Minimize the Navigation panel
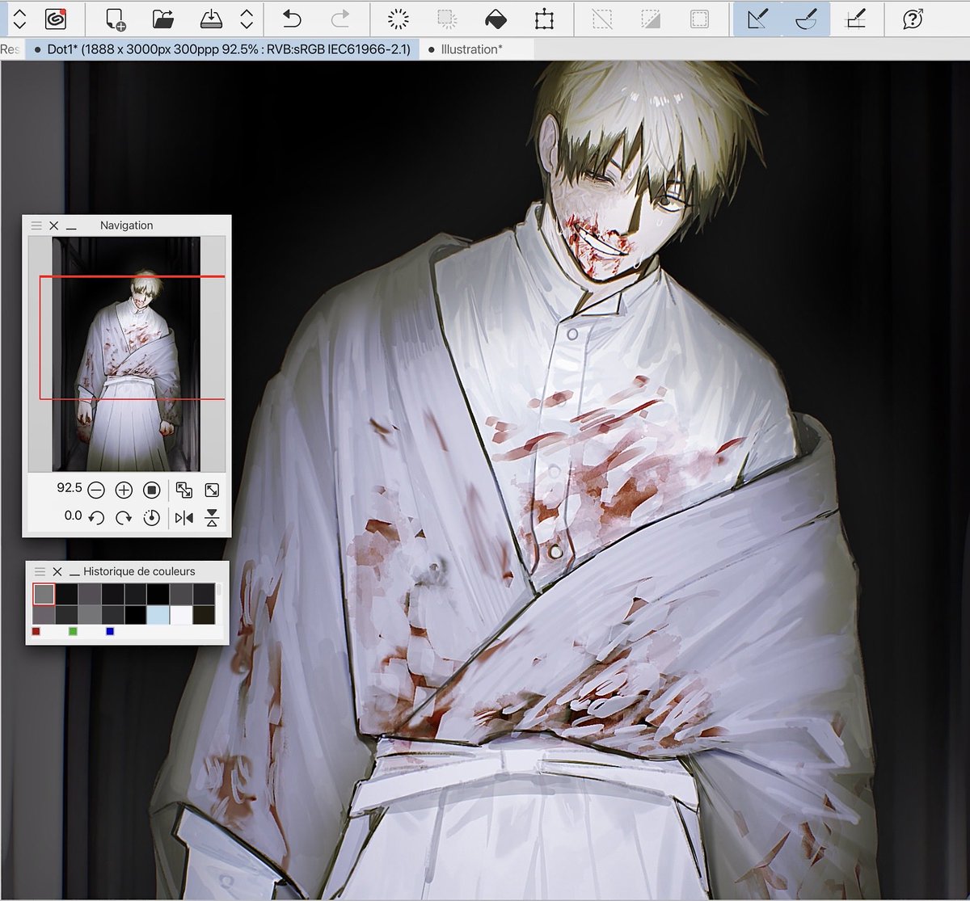Screen dimensions: 970x901 71,228
